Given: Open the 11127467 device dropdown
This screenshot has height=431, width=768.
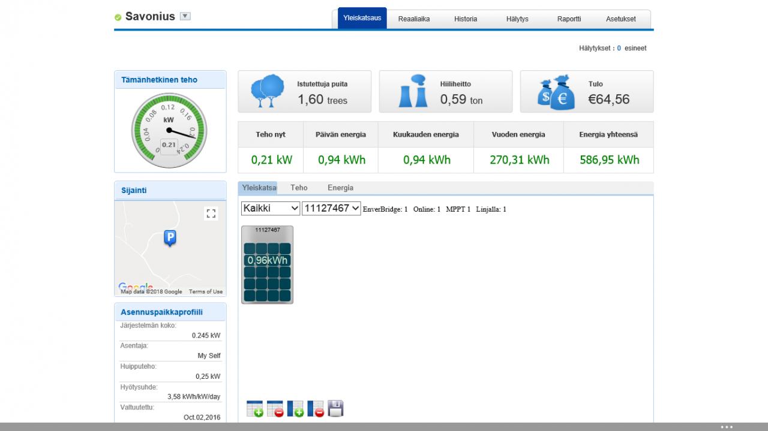Looking at the screenshot, I should click(331, 208).
